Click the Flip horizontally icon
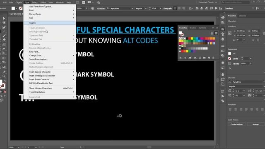Viewport: 265px width, 149px height. click(x=253, y=40)
